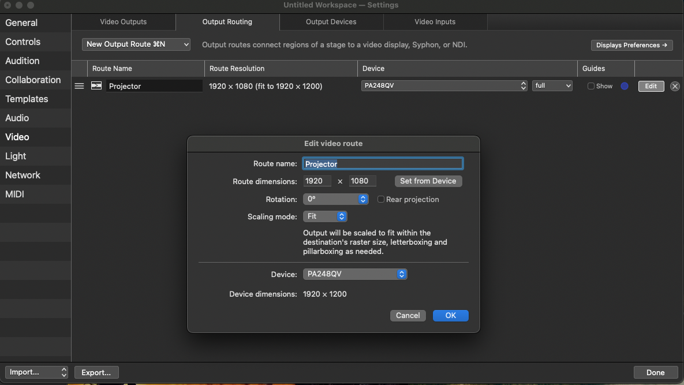Enable the Show guides checkbox
The width and height of the screenshot is (684, 385).
pyautogui.click(x=590, y=86)
